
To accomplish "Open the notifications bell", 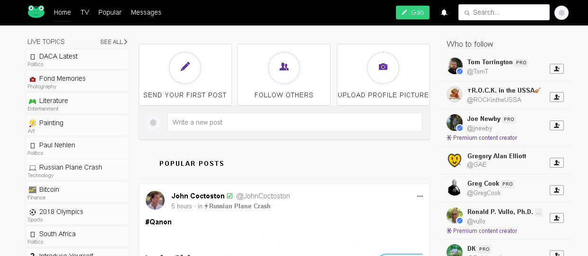I will pyautogui.click(x=444, y=13).
